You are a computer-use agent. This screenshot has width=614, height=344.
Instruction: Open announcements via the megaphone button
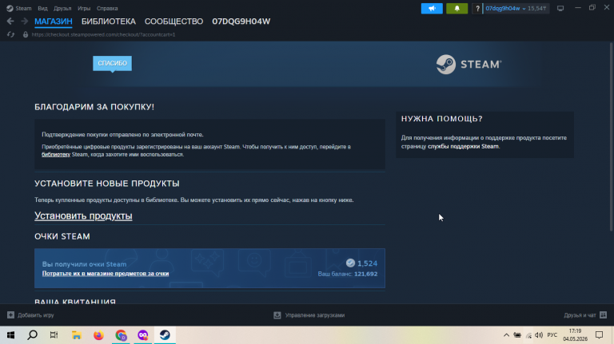click(432, 8)
